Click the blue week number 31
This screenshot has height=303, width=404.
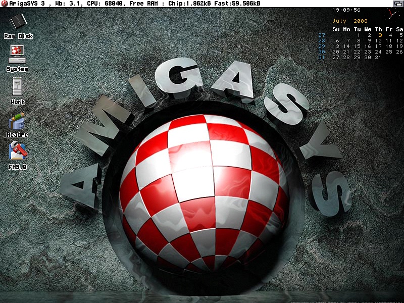click(322, 58)
